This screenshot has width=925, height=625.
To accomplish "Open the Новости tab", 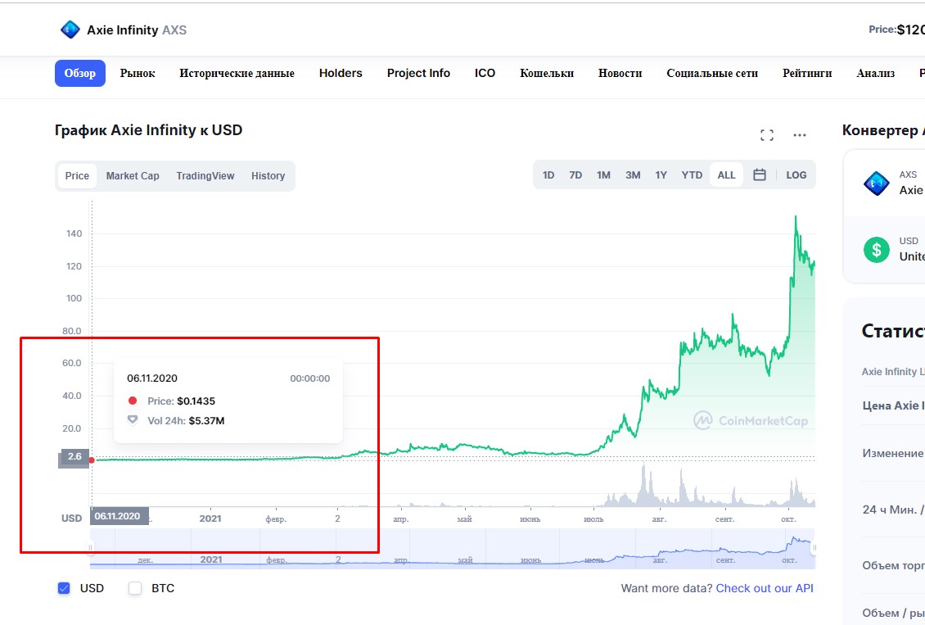I will [x=620, y=73].
